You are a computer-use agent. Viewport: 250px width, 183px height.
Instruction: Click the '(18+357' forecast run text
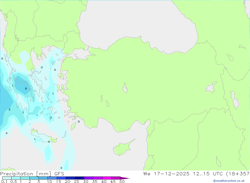tap(238, 174)
